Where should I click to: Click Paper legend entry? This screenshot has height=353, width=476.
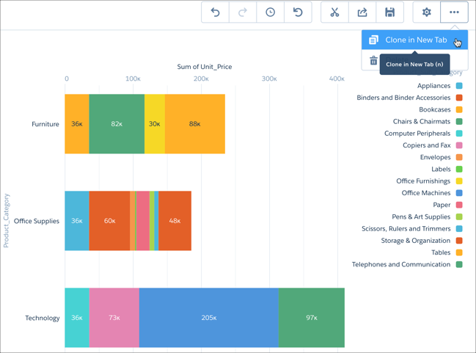(442, 205)
